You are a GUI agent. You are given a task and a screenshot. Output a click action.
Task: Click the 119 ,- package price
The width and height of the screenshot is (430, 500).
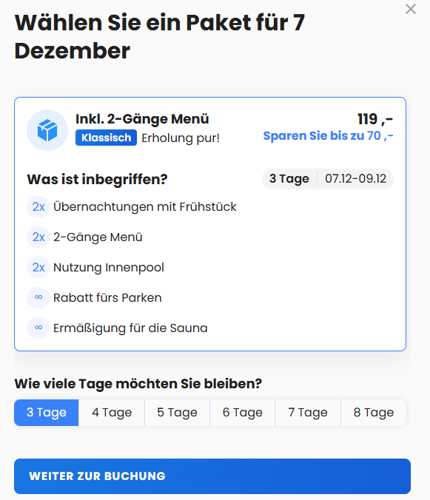tap(375, 119)
